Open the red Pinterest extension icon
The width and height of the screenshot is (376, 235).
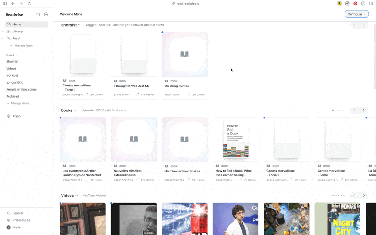[x=355, y=4]
